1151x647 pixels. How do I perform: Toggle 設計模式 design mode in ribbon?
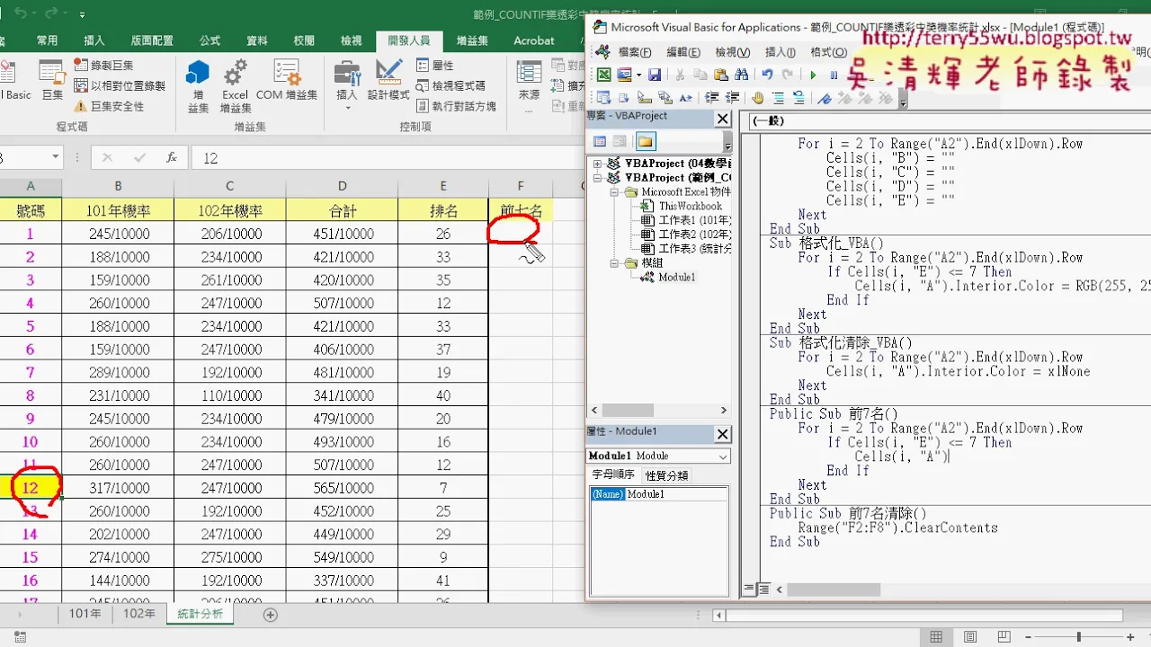coord(388,81)
